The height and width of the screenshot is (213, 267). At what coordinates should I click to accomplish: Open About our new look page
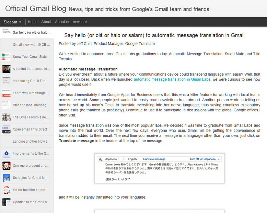tap(71, 22)
